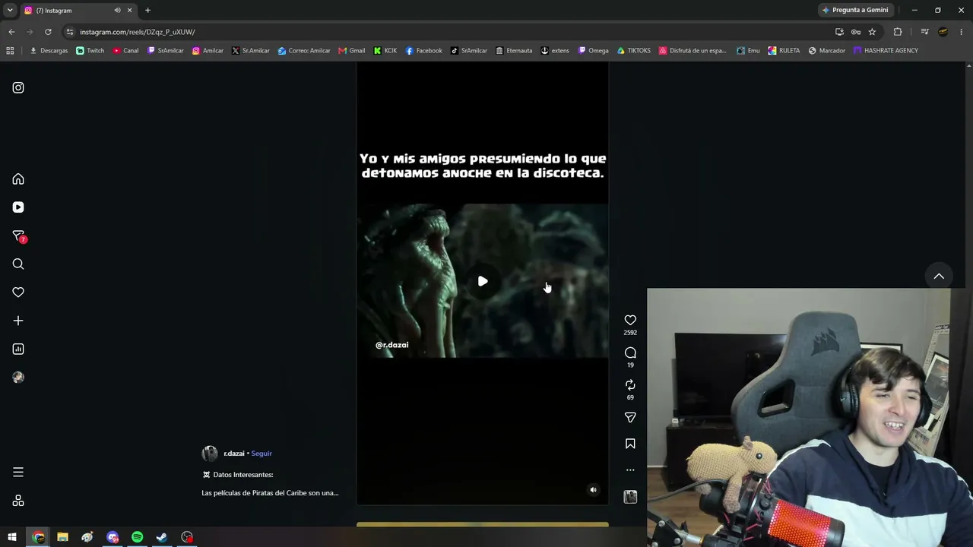Open Steam from the taskbar
This screenshot has width=973, height=547.
(x=162, y=537)
